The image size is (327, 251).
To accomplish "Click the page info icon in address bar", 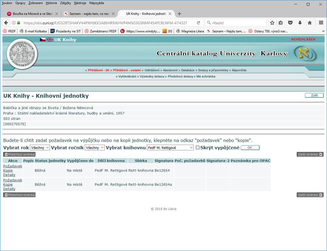I will (14, 23).
